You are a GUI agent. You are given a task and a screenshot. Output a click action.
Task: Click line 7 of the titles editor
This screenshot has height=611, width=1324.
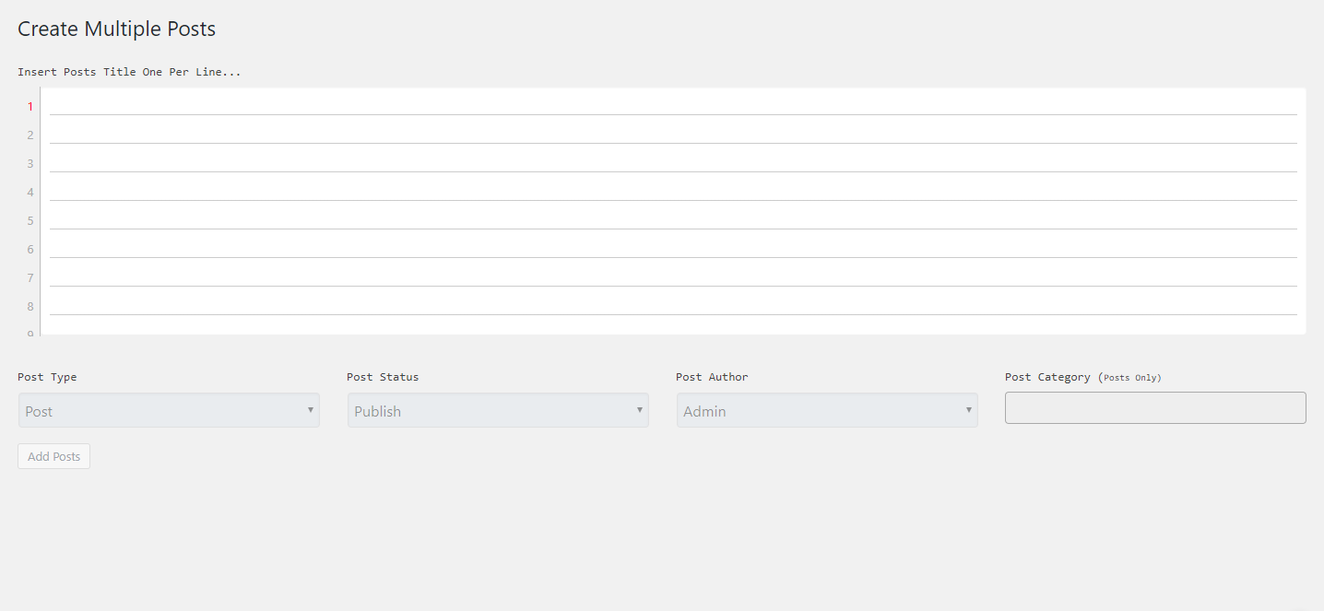click(673, 273)
